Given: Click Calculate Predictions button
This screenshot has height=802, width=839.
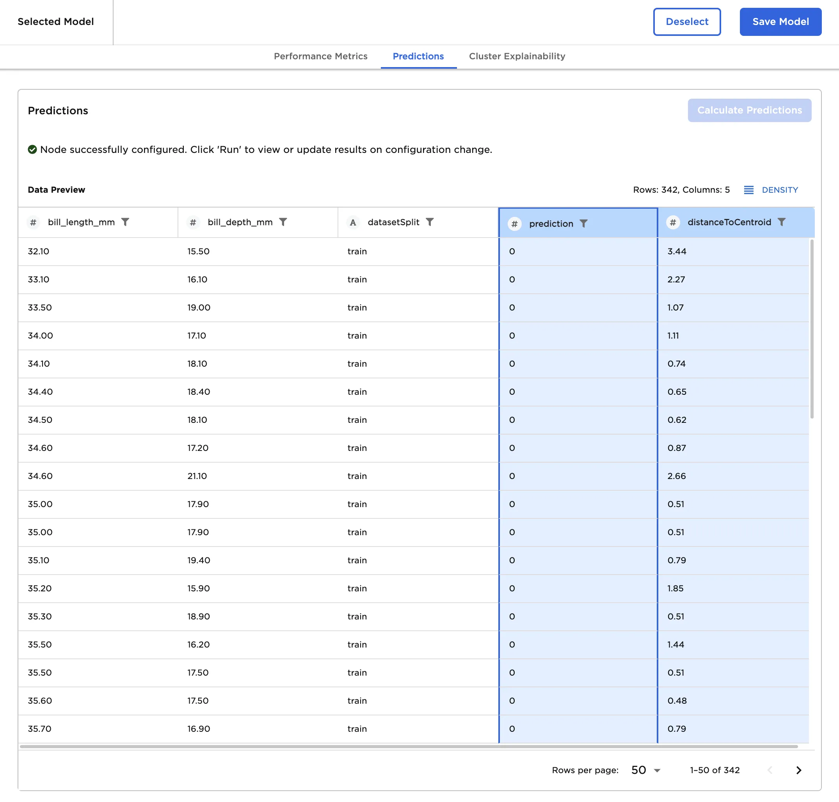Looking at the screenshot, I should 749,110.
